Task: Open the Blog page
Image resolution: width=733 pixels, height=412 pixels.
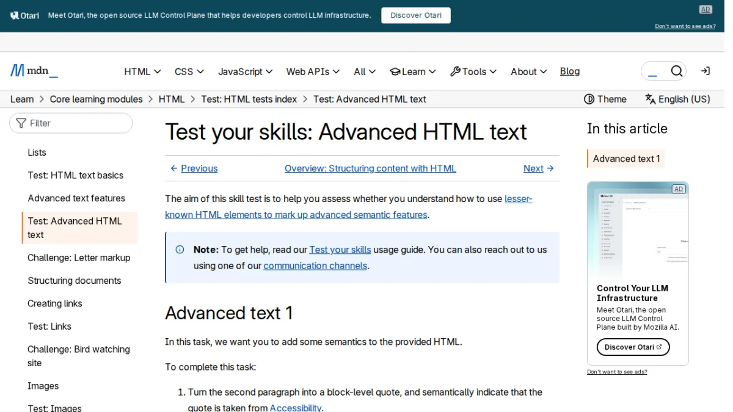Action: [570, 71]
